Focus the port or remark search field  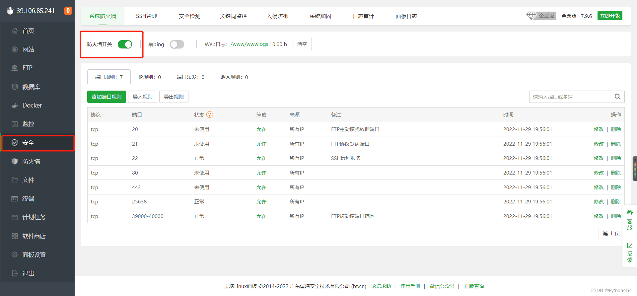572,97
